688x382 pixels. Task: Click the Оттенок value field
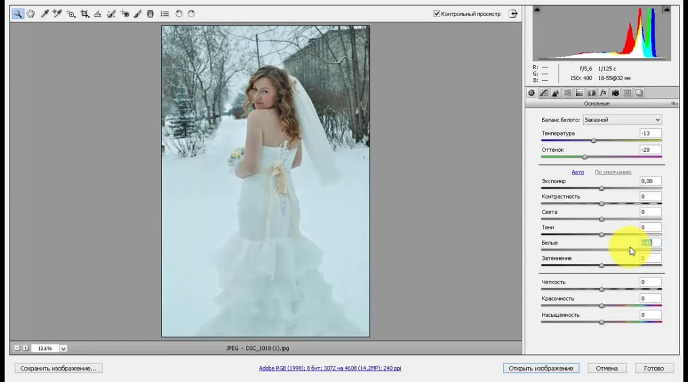[x=651, y=149]
